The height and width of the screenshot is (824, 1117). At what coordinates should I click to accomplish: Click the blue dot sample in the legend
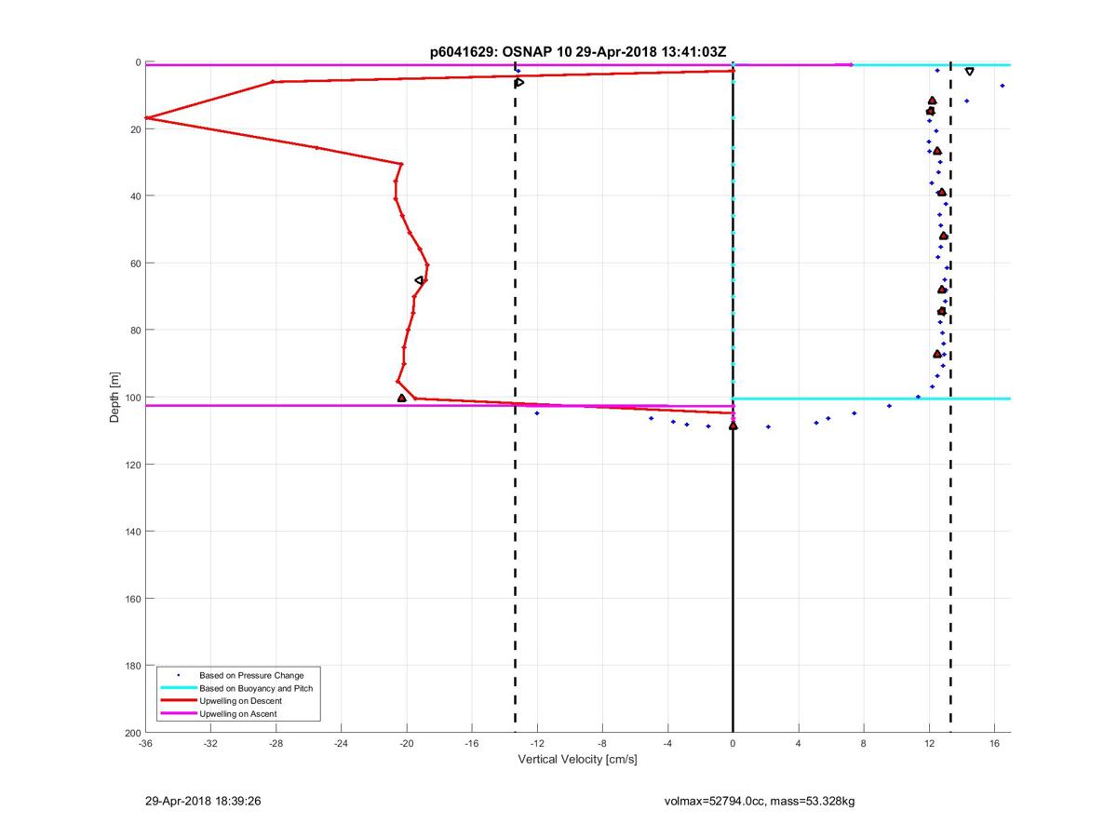tap(178, 675)
